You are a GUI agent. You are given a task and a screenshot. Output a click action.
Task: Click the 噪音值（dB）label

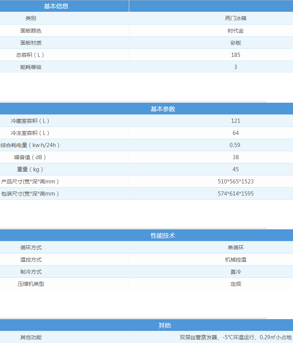(30, 157)
